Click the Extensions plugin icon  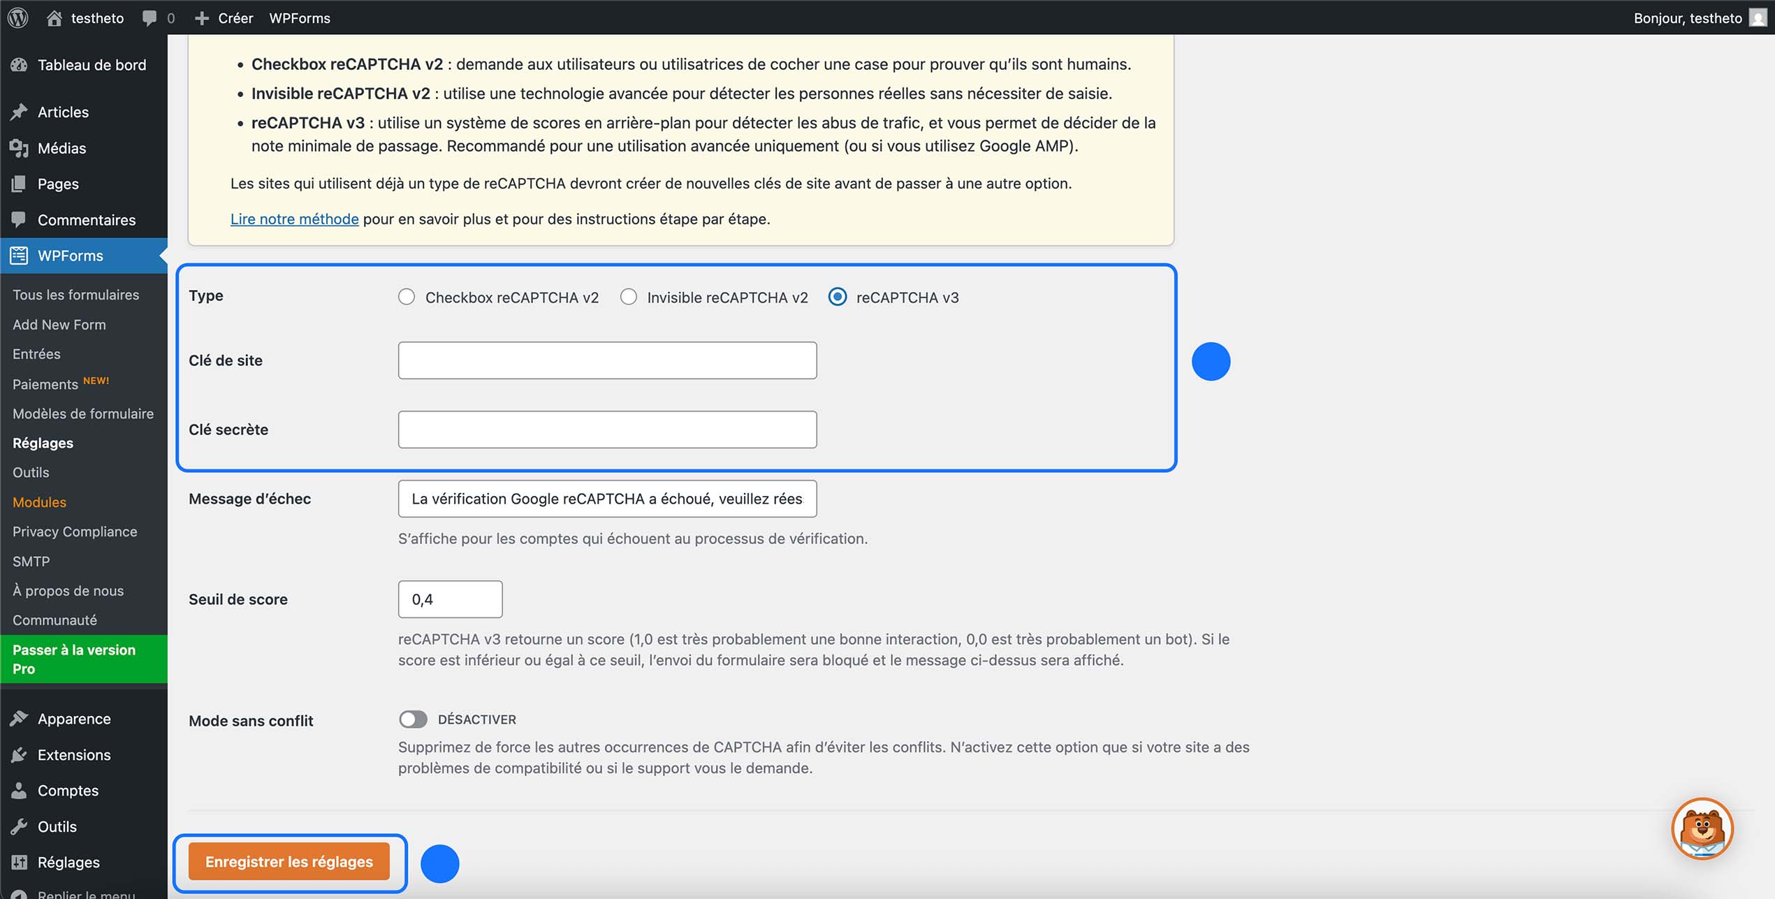point(20,754)
